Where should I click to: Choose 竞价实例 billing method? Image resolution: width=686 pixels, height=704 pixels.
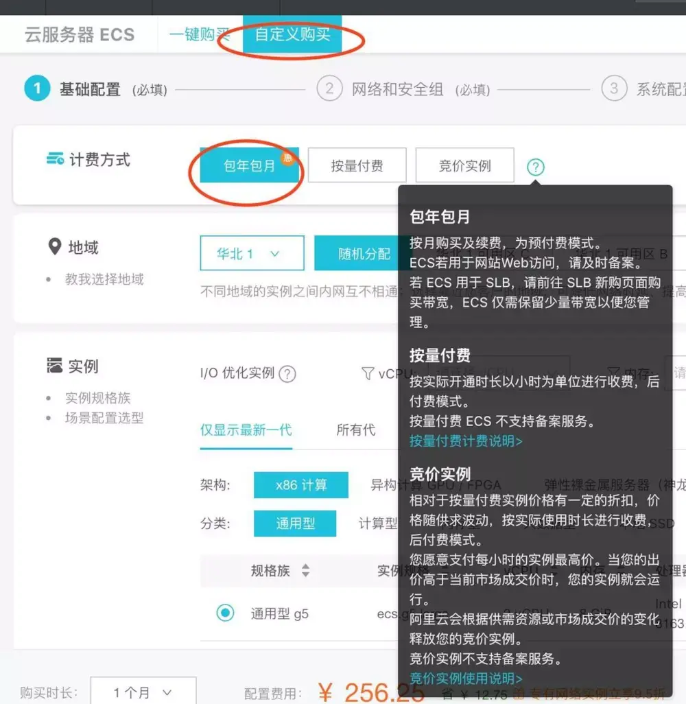[x=464, y=165]
